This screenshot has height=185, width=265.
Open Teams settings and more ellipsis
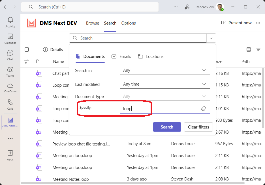pos(176,7)
